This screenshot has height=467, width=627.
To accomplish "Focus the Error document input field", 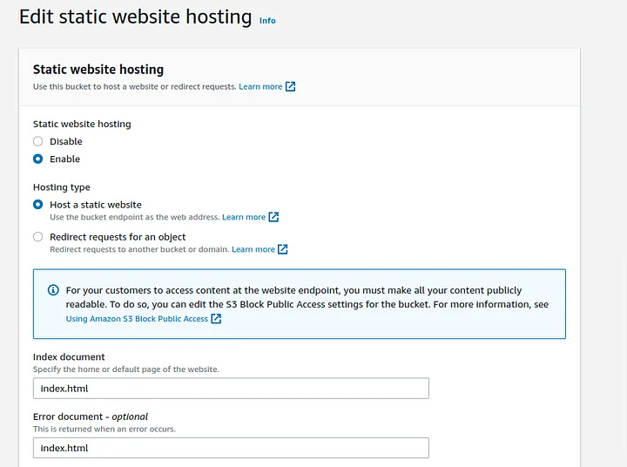I will coord(231,448).
